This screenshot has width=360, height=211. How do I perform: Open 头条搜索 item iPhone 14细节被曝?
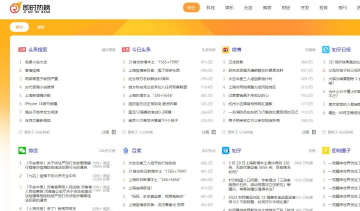tap(41, 104)
